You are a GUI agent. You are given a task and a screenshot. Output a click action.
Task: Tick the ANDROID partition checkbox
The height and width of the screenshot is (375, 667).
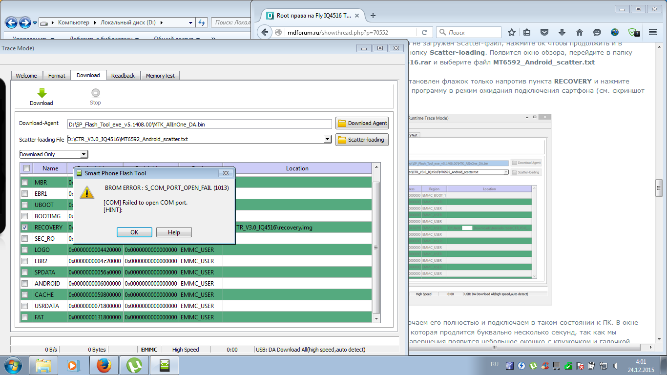pos(25,284)
